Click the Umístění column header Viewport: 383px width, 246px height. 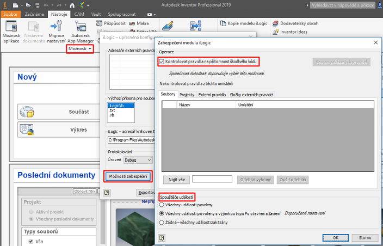[x=305, y=105]
